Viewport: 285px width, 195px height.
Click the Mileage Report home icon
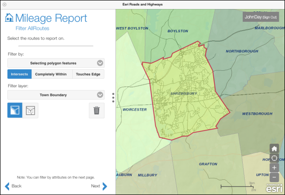(9, 18)
